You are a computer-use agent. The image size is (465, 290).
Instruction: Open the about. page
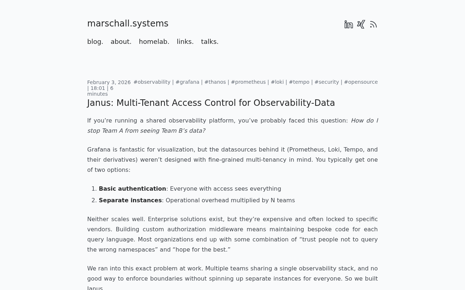(121, 41)
